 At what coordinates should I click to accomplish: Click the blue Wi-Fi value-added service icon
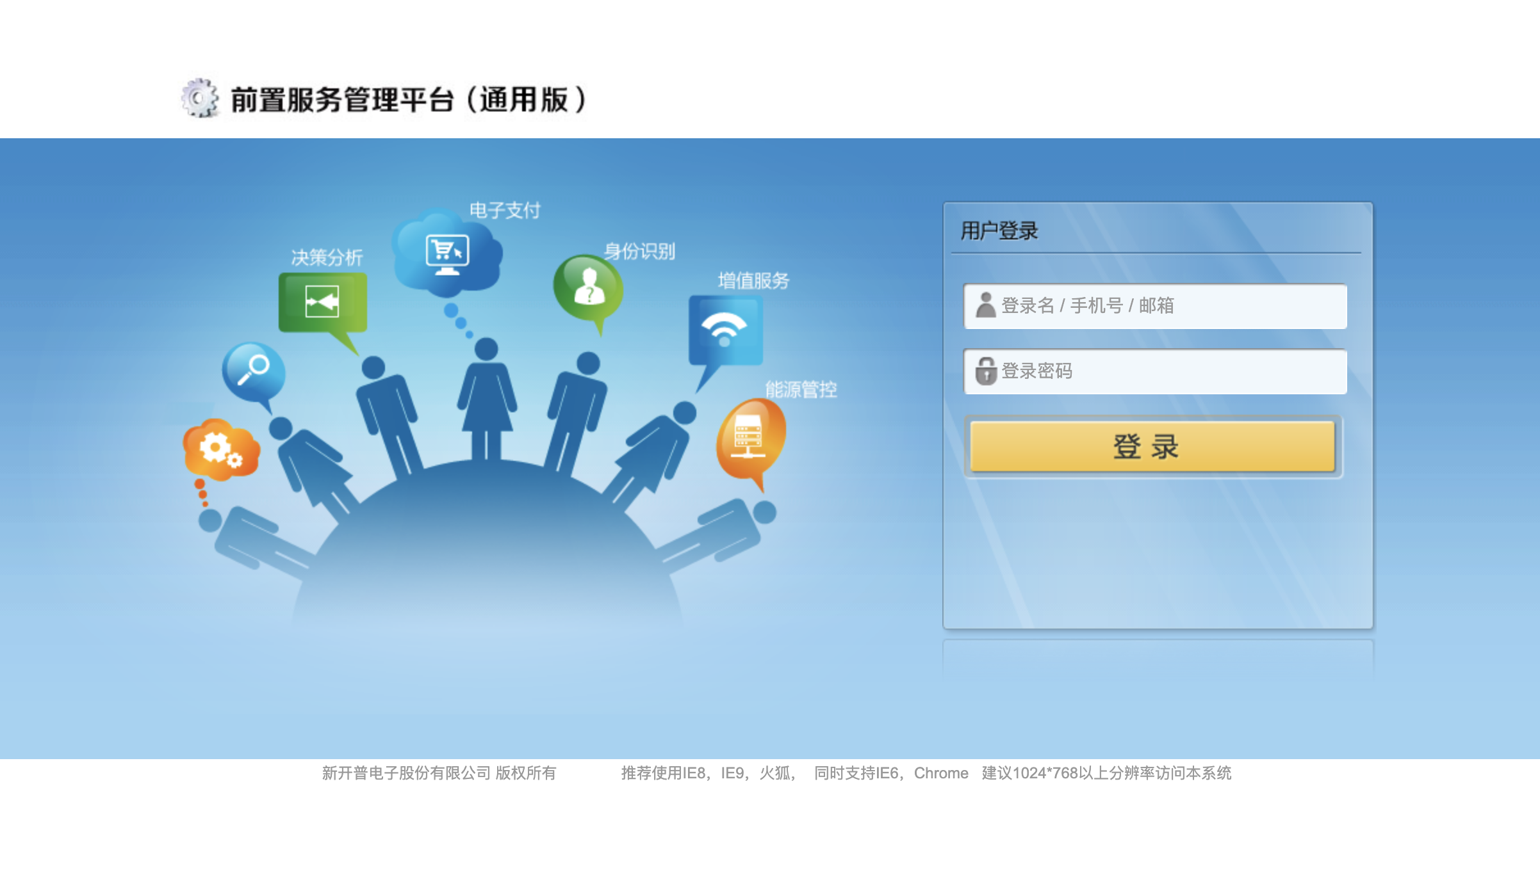[725, 330]
